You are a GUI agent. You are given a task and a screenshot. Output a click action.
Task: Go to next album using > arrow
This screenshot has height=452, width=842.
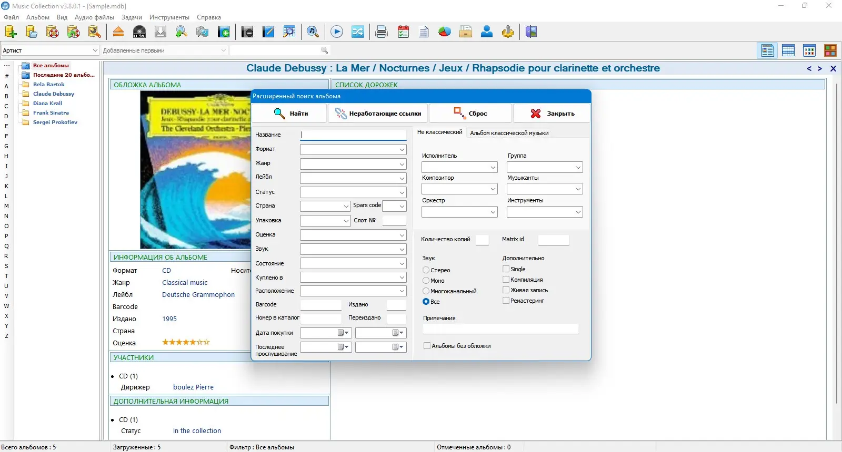point(819,68)
